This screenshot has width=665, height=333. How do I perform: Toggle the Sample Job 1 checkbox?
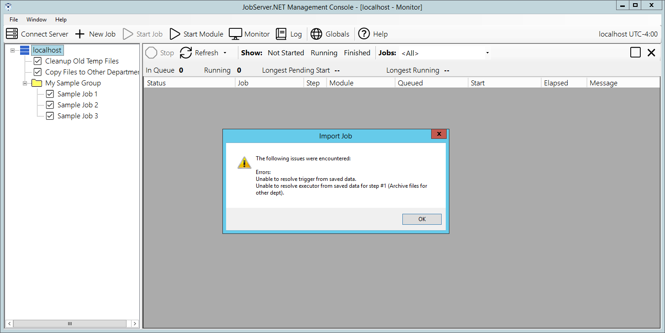coord(50,94)
